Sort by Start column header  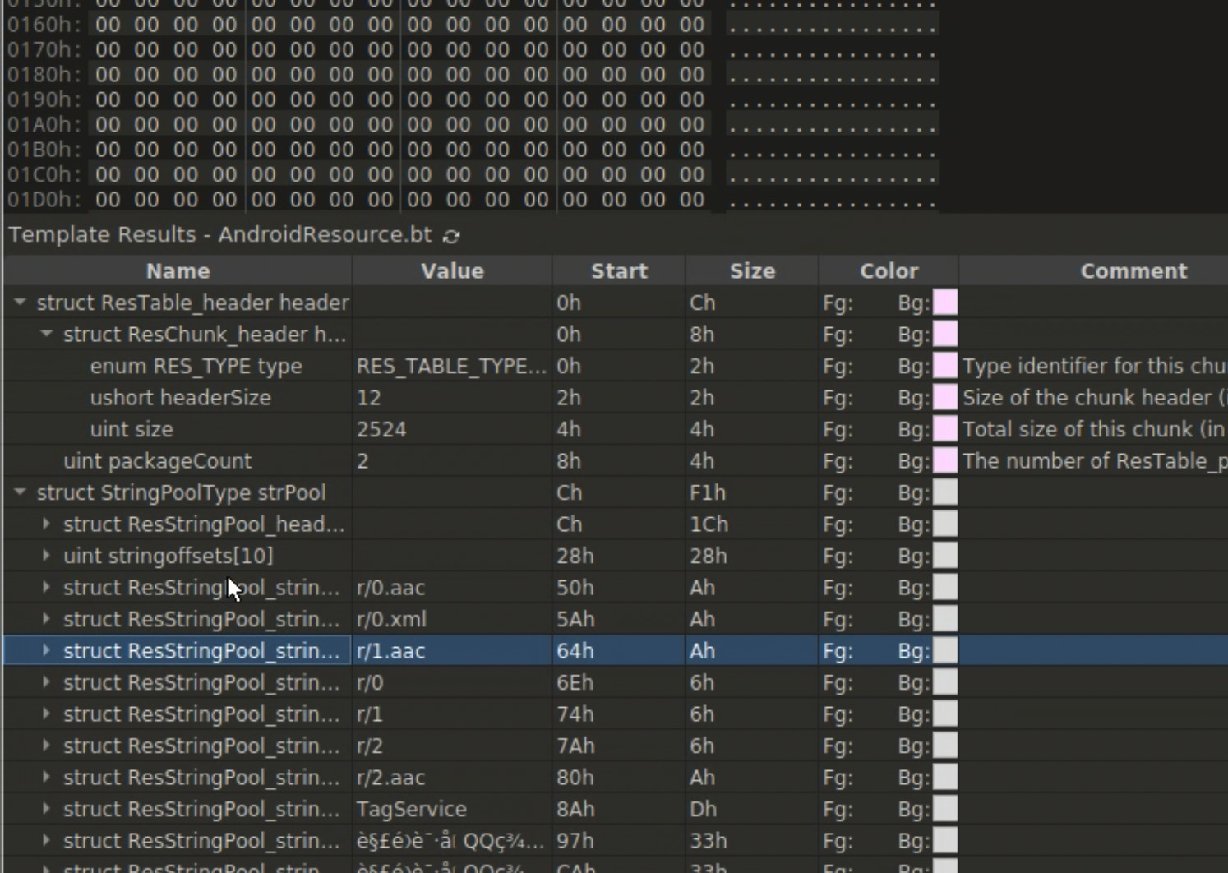click(x=619, y=271)
